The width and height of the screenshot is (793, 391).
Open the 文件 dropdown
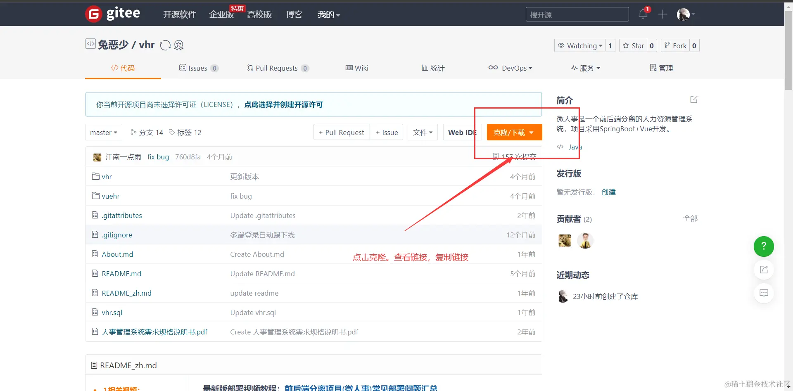pos(423,132)
